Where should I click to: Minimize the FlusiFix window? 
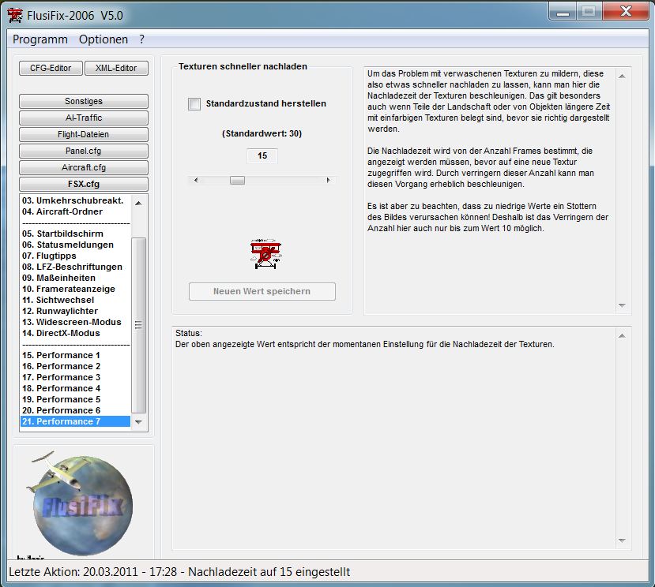pyautogui.click(x=563, y=12)
